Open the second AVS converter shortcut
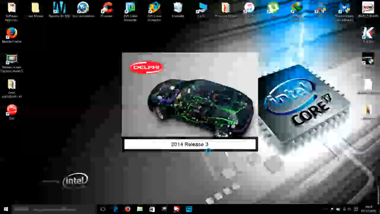380x214 pixels. pyautogui.click(x=154, y=12)
